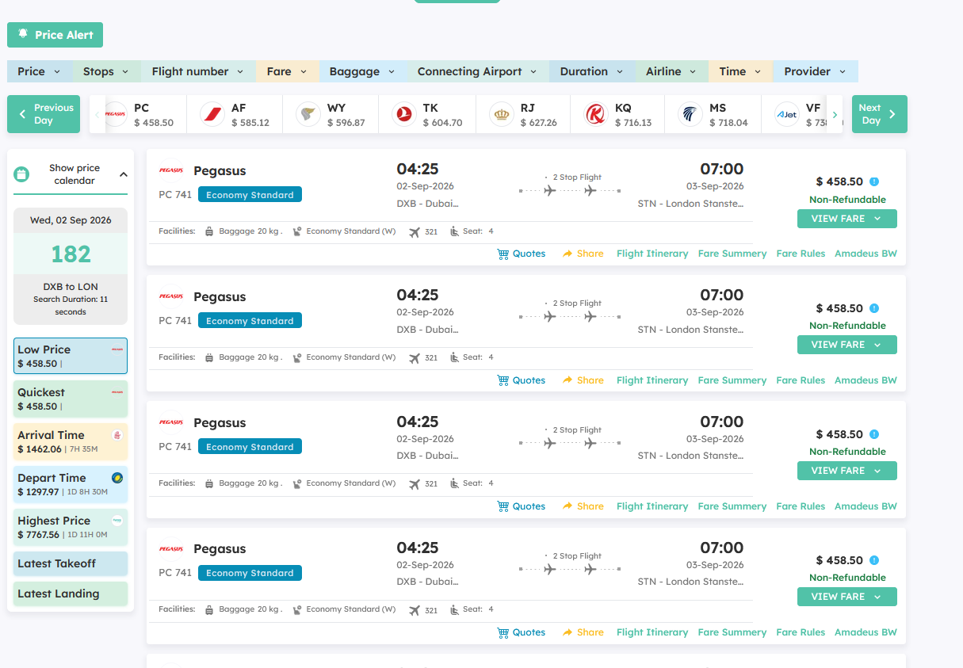The image size is (963, 668).
Task: Expand the Fare filter dropdown
Action: (287, 71)
